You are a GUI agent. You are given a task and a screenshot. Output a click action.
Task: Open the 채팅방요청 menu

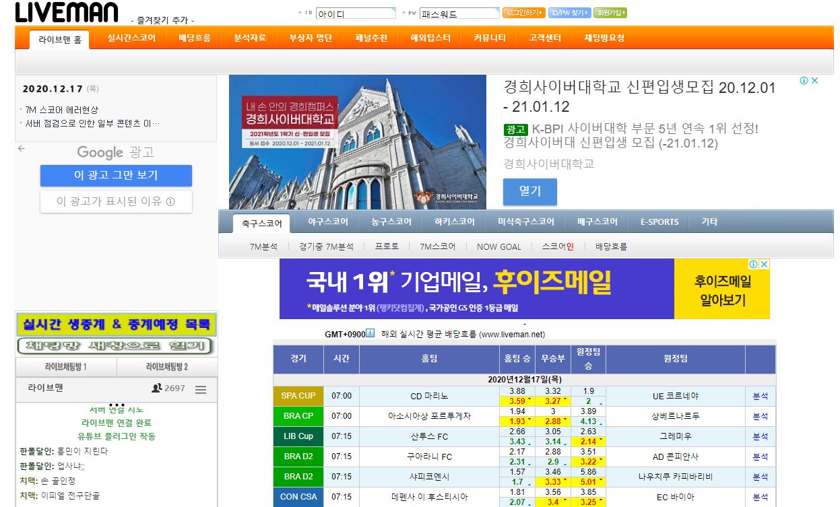pos(604,38)
